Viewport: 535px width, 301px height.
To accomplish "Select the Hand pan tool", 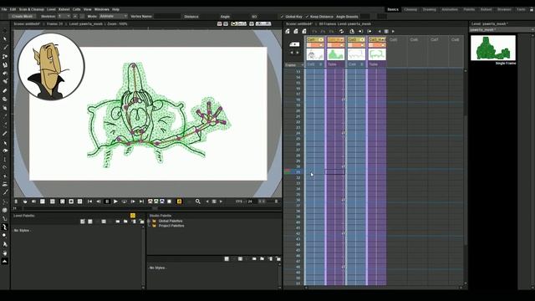I will click(5, 253).
